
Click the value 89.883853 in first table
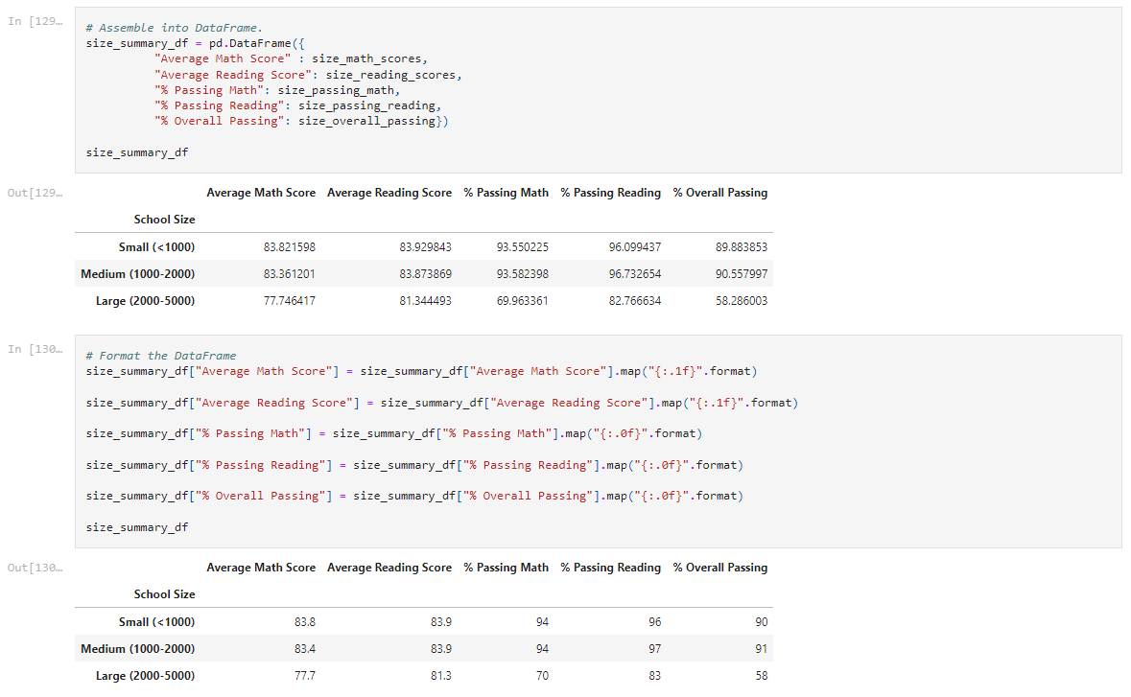click(741, 246)
